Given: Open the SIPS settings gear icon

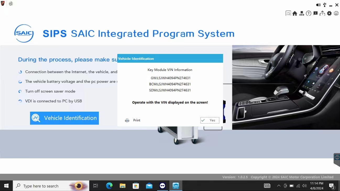Looking at the screenshot, I should coord(329,13).
